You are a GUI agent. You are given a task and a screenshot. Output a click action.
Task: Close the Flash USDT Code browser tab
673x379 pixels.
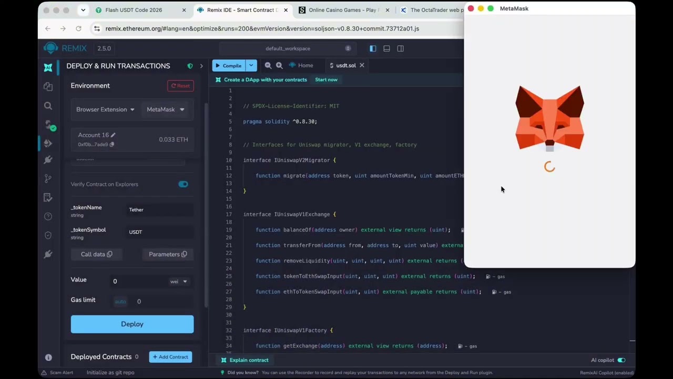[x=184, y=10]
